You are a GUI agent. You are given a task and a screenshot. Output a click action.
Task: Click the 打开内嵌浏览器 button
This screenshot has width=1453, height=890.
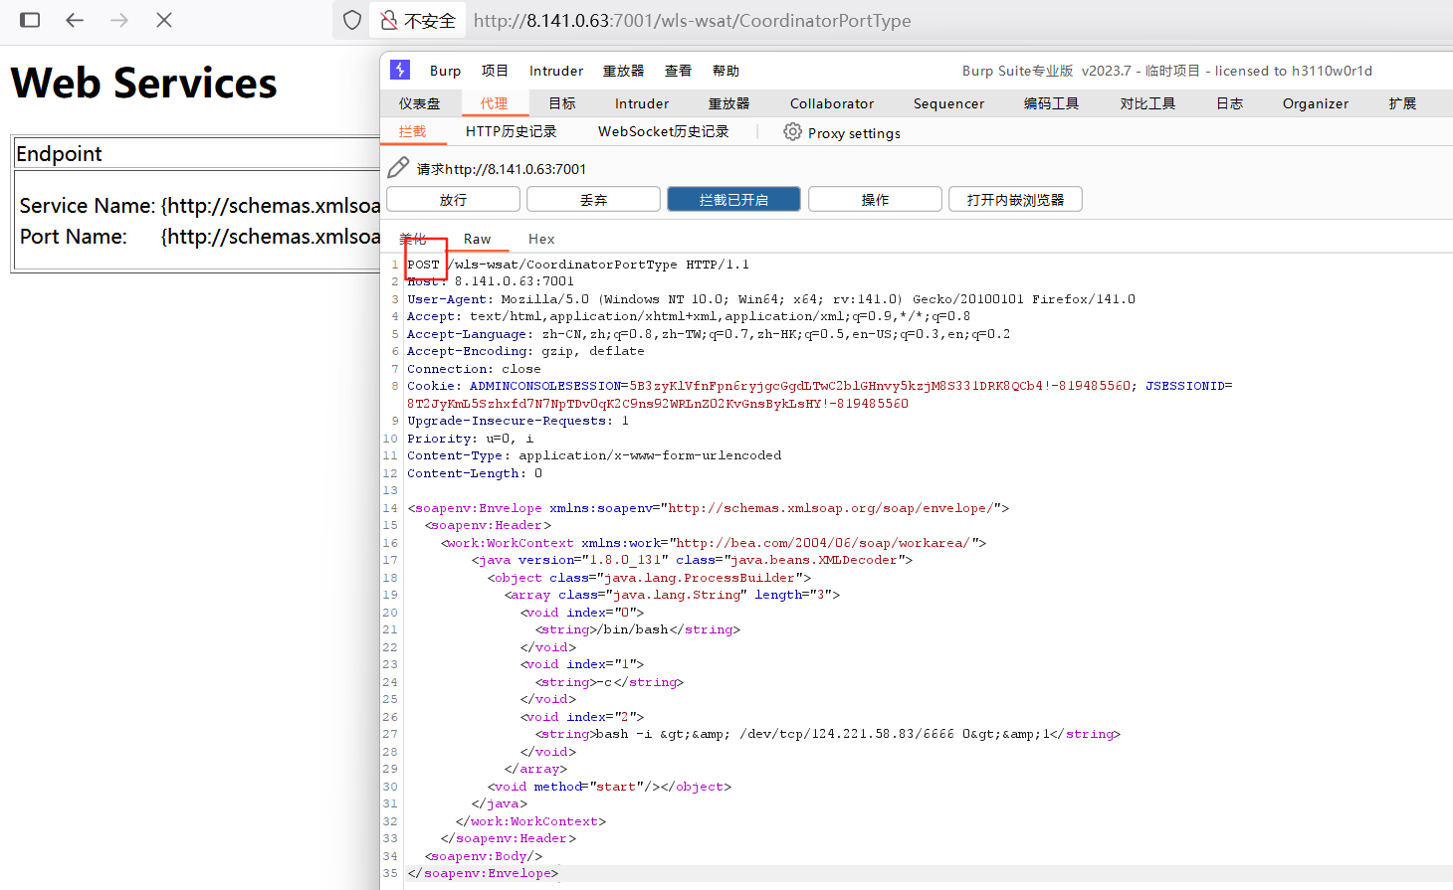point(1015,199)
